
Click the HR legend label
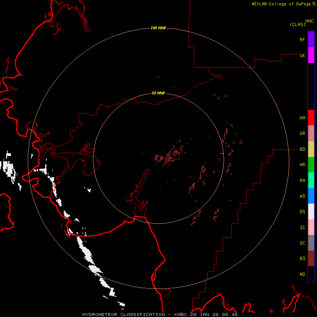(302, 165)
